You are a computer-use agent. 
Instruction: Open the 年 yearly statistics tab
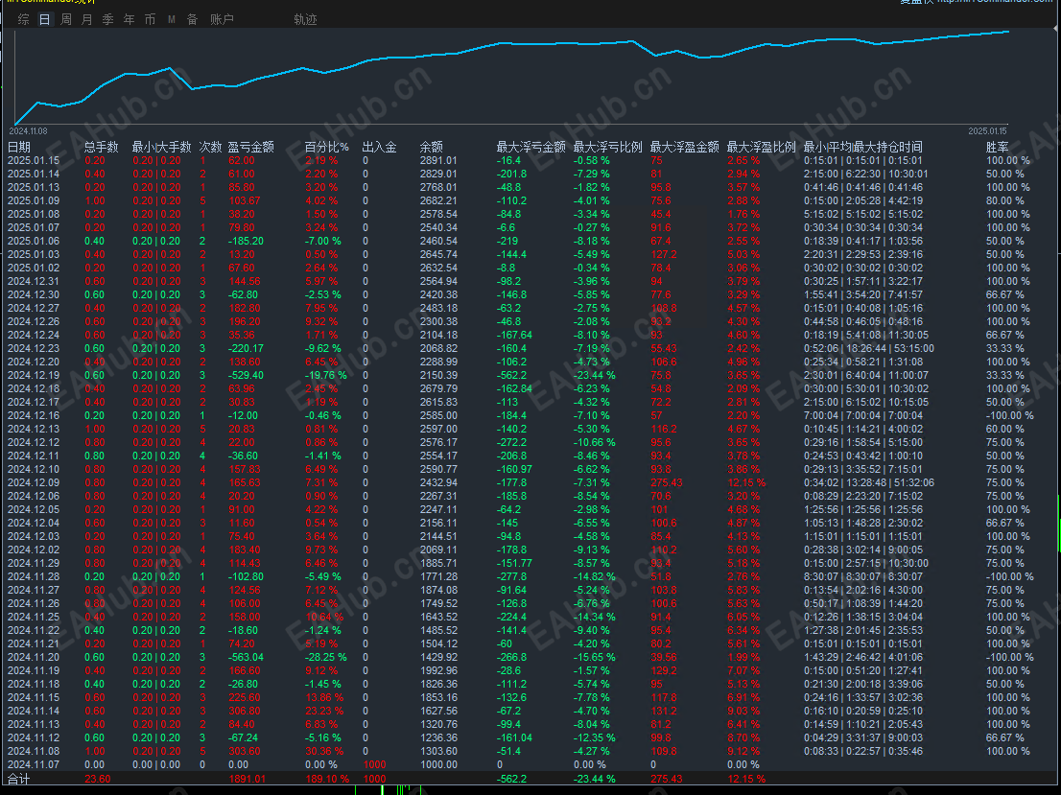130,19
